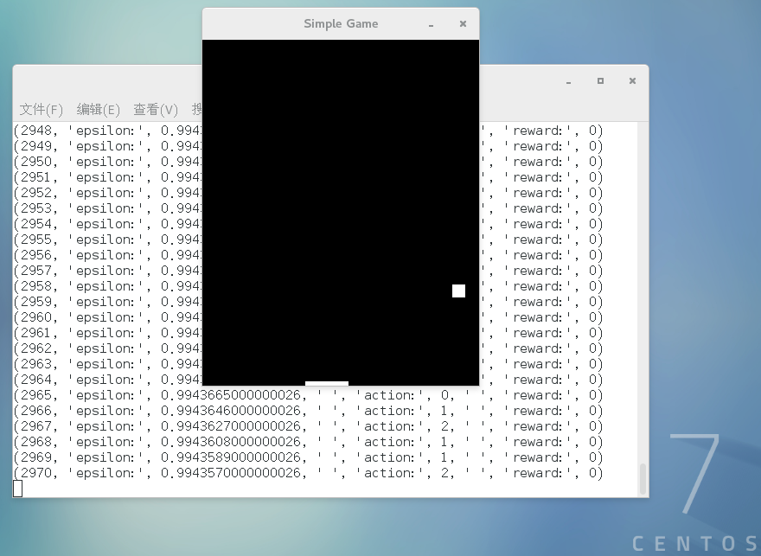
Task: Click the white paddle at game bottom
Action: tap(327, 383)
